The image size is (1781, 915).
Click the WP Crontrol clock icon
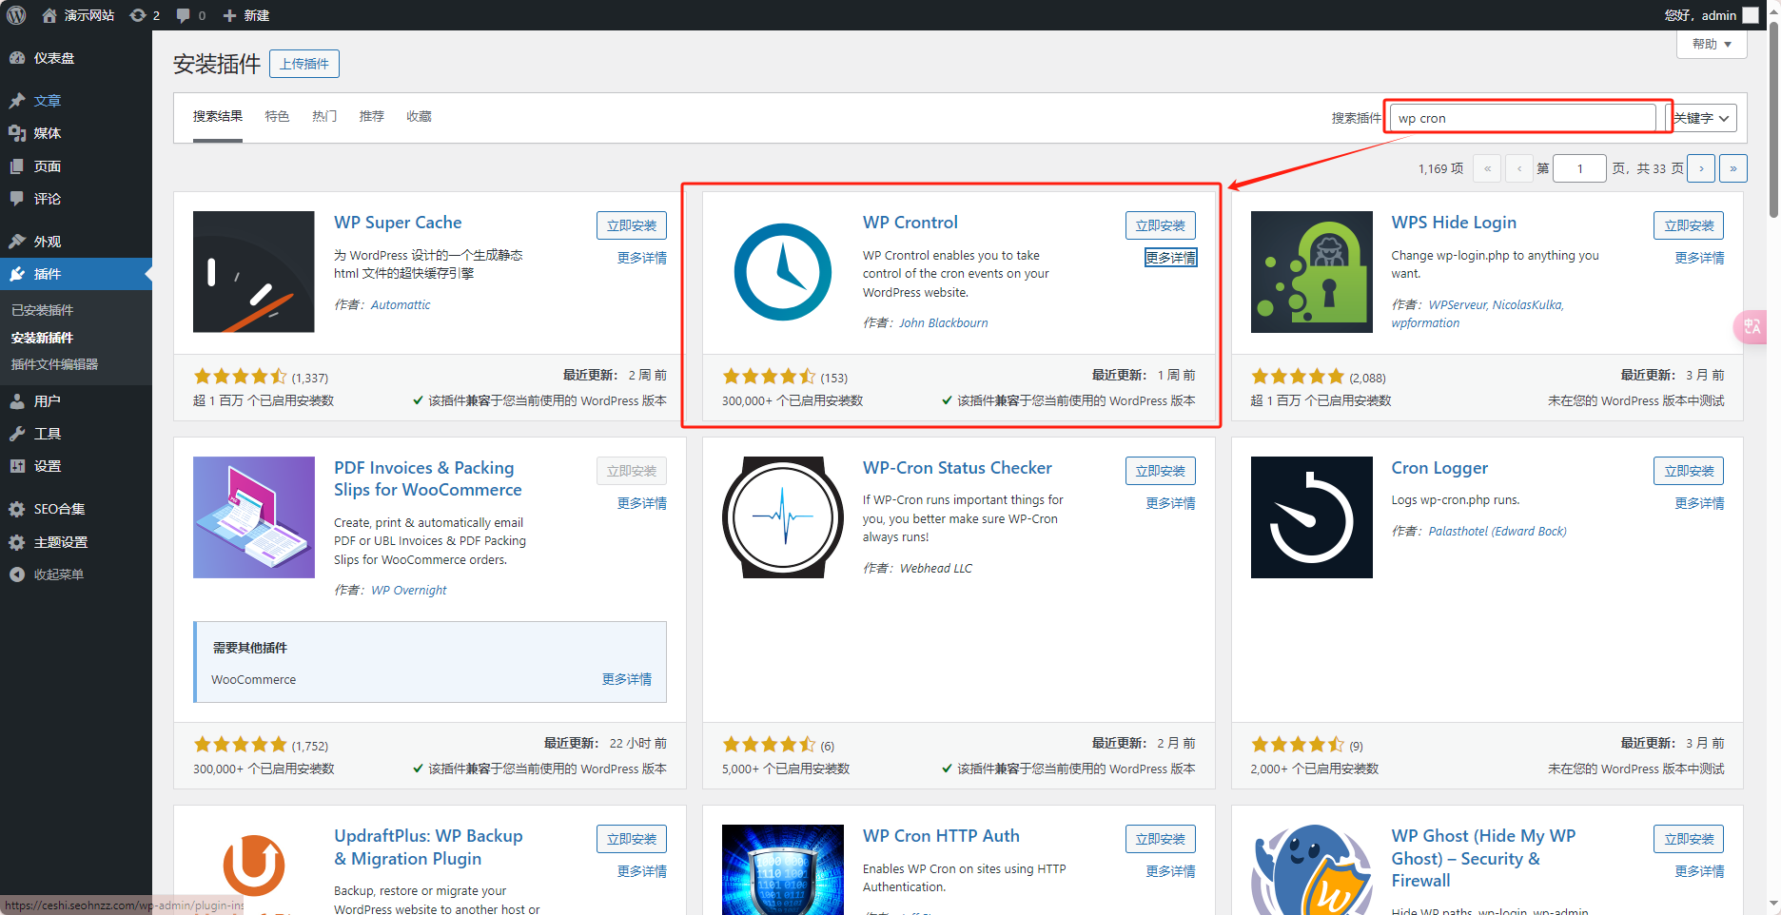[x=783, y=272]
